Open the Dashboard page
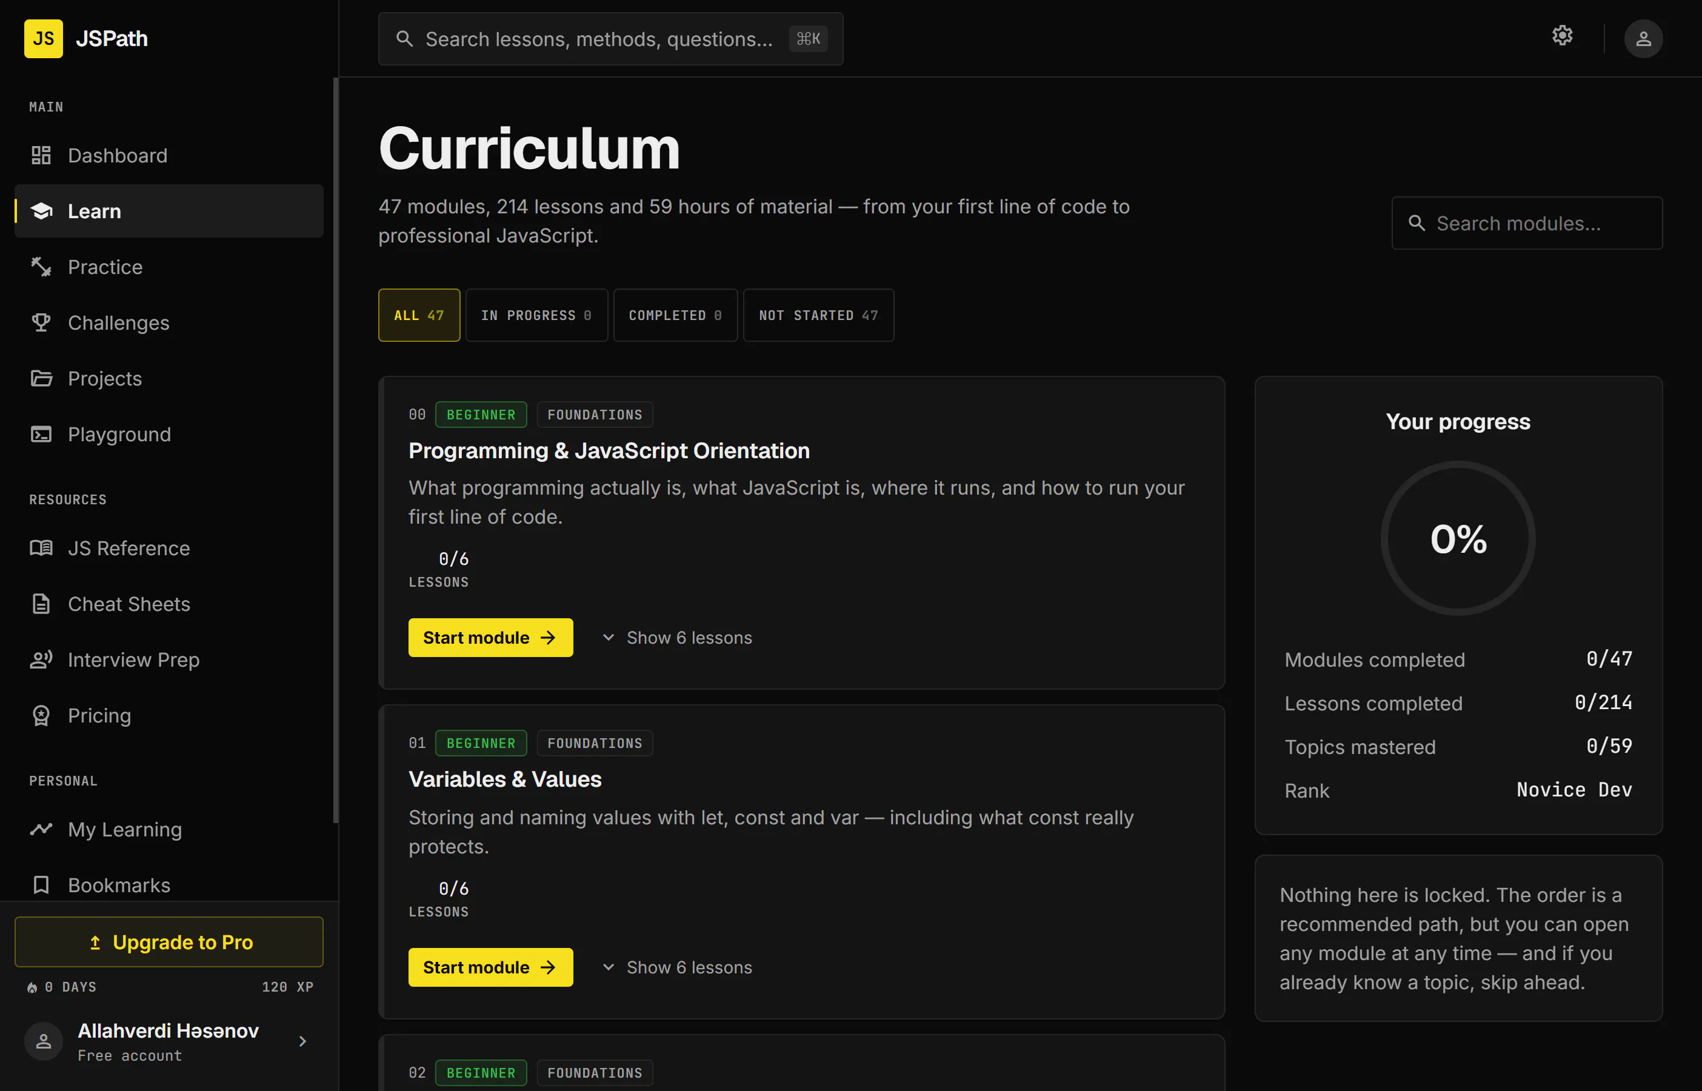Viewport: 1702px width, 1091px height. pos(169,155)
